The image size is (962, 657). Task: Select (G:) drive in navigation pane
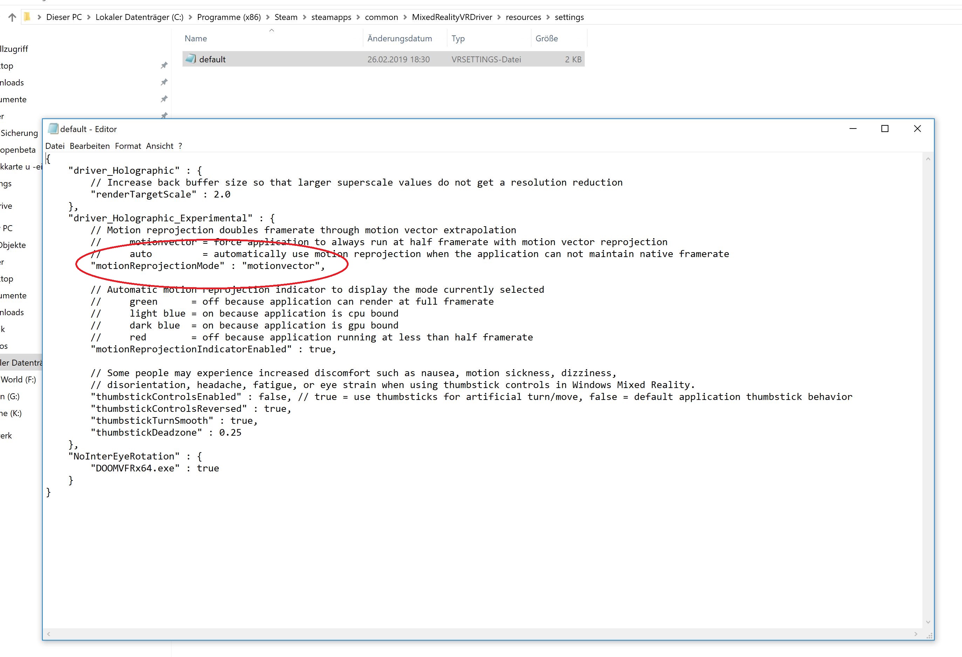pyautogui.click(x=10, y=396)
